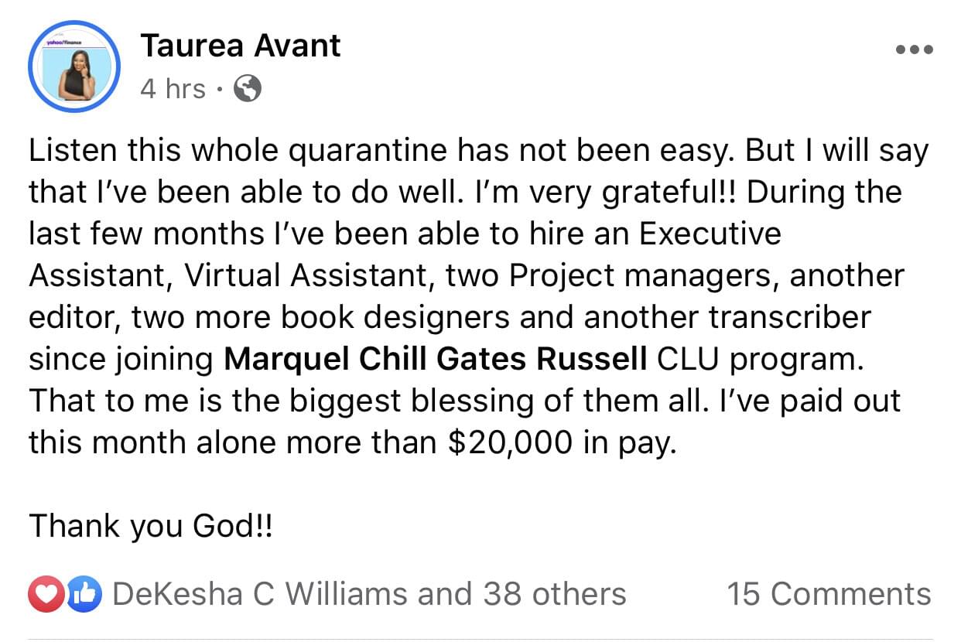Open the 15 Comments link

pos(828,594)
